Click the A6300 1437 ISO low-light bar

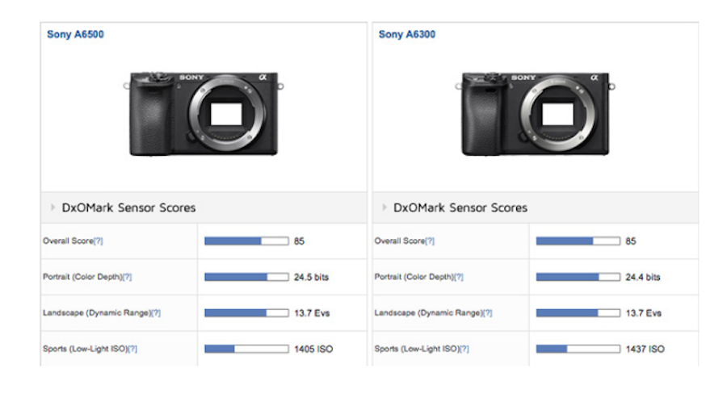[578, 349]
